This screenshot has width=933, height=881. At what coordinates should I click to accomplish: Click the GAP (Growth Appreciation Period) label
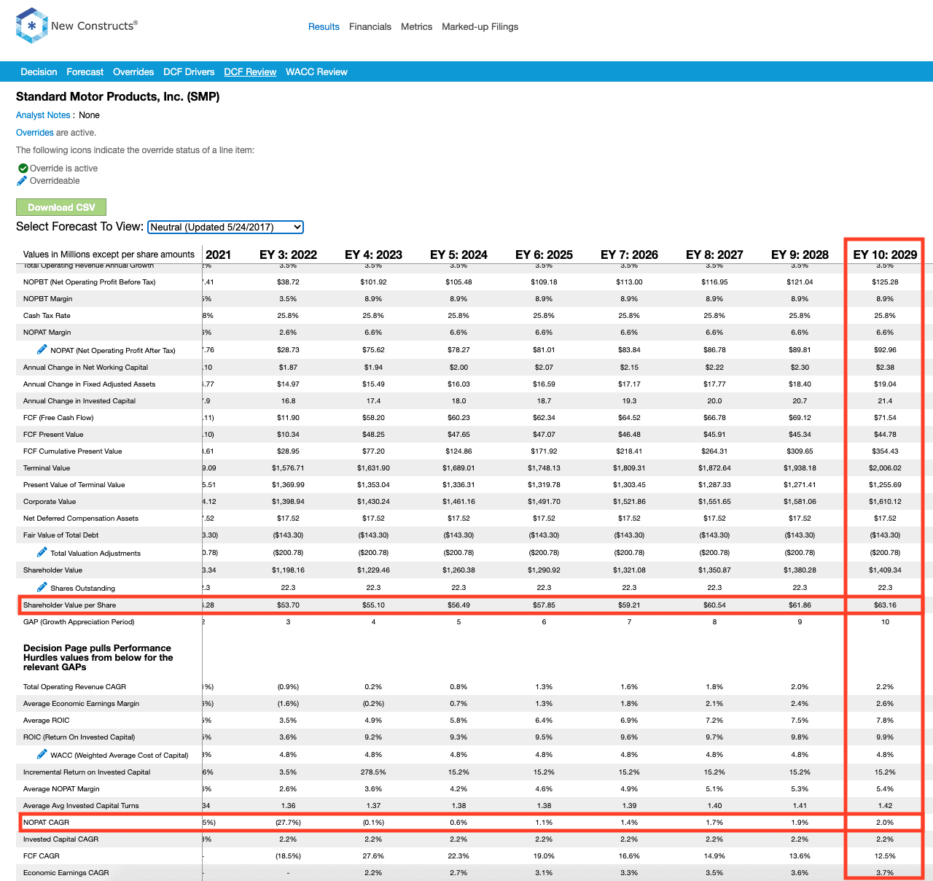point(79,622)
